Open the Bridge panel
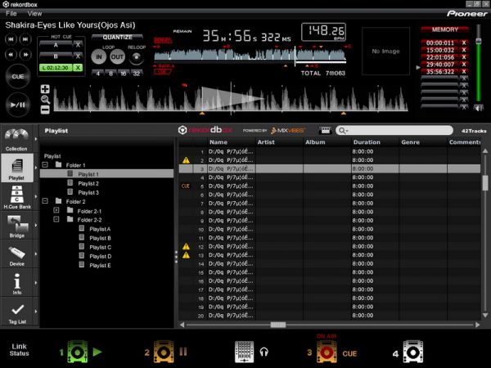Image resolution: width=491 pixels, height=368 pixels. click(17, 226)
